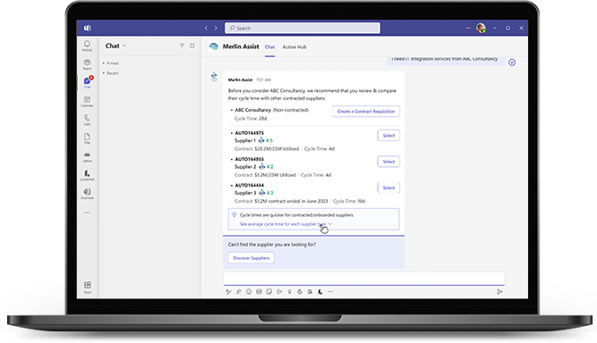Open the Activity bell in sidebar
This screenshot has height=343, width=597.
coord(87,46)
